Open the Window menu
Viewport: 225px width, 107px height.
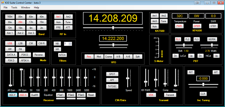coord(26,8)
